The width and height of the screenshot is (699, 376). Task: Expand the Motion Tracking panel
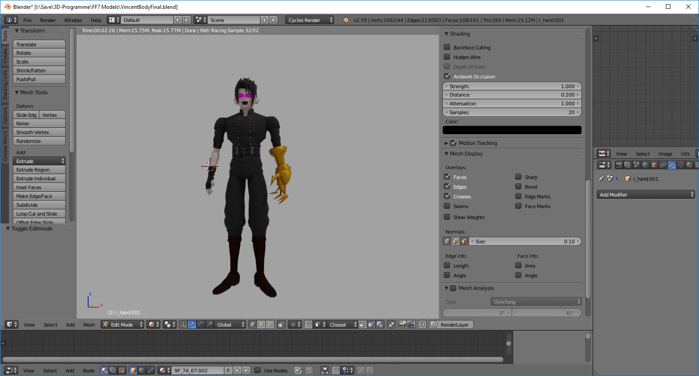[446, 143]
